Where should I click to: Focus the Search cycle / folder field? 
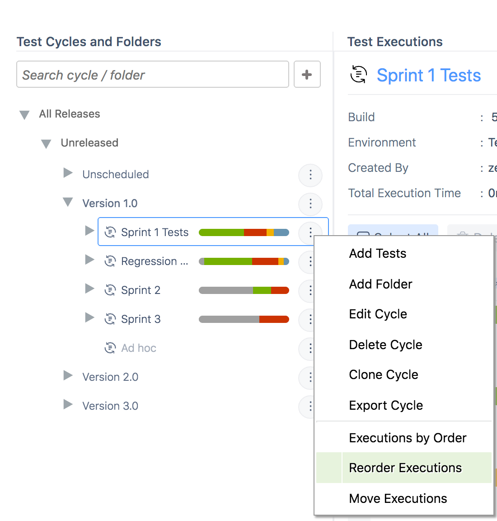(153, 75)
